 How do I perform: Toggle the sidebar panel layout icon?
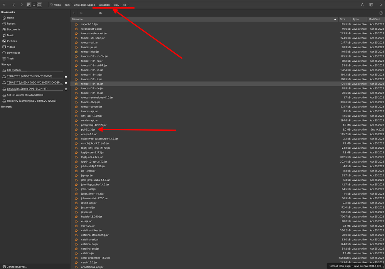pos(371,5)
